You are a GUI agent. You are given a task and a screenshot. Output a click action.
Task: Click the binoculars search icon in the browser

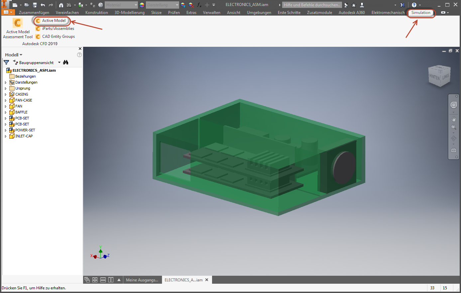tap(65, 62)
